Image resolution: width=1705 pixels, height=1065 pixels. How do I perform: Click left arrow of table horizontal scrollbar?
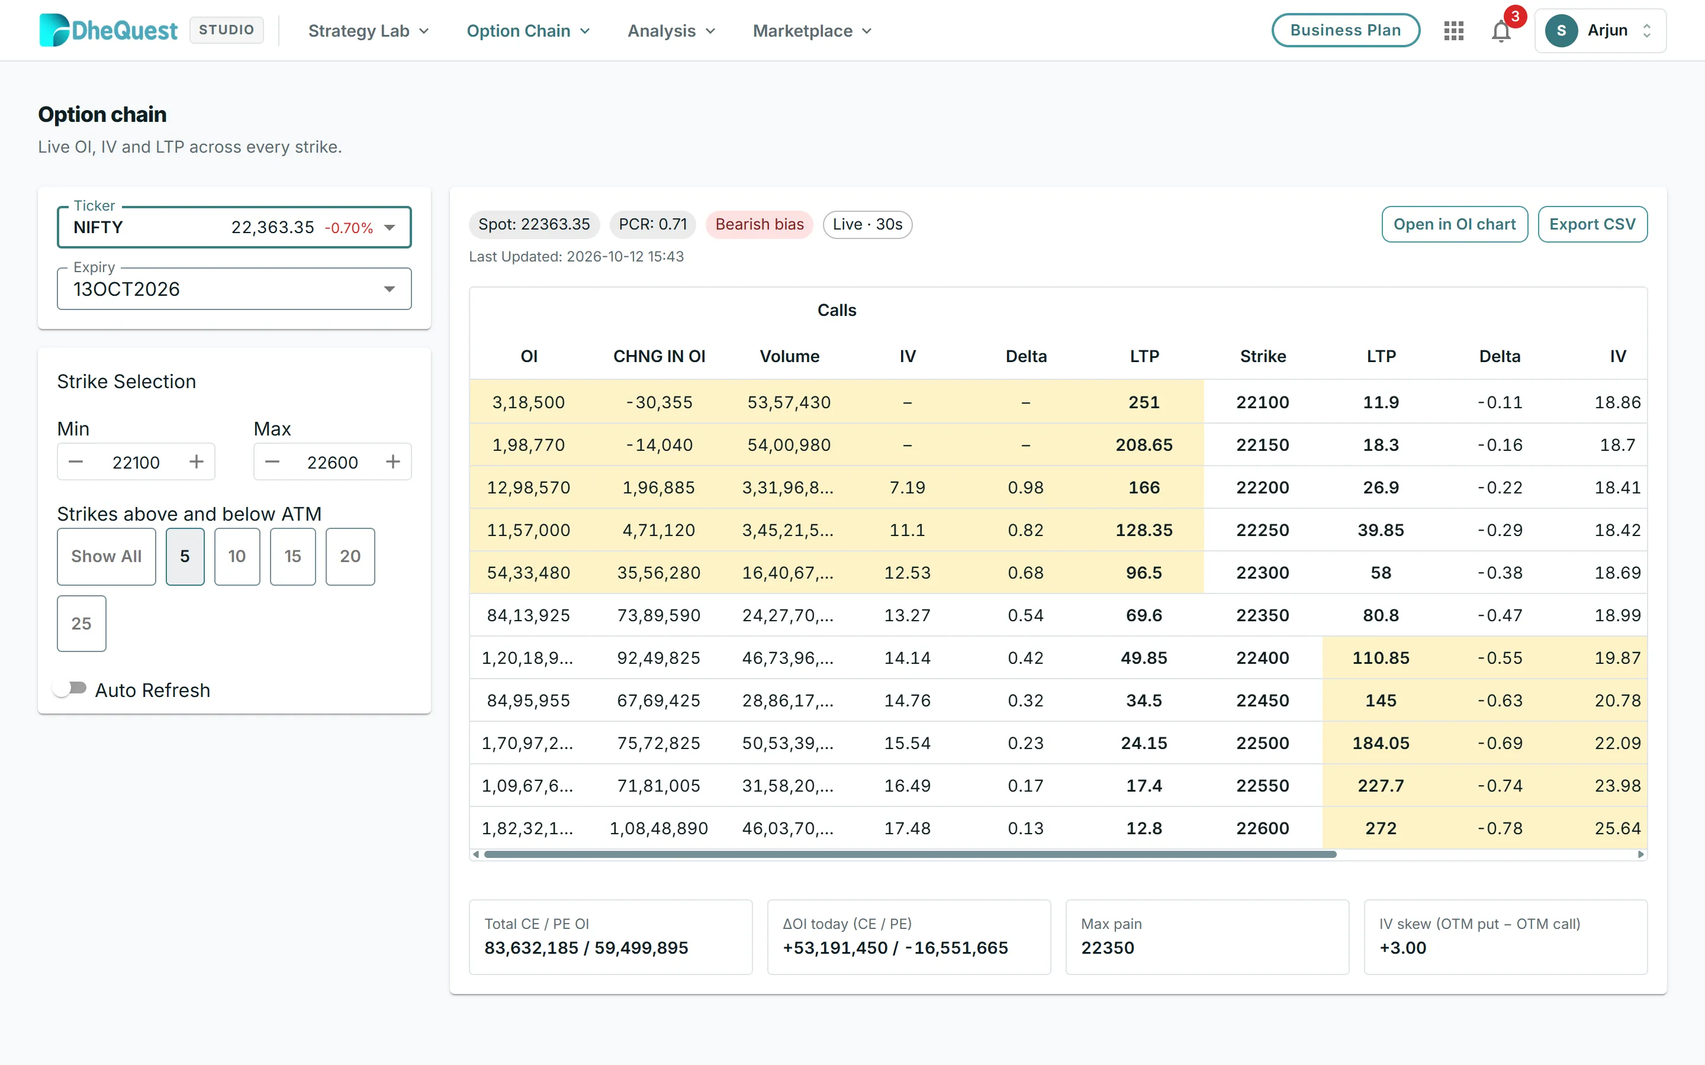pyautogui.click(x=476, y=854)
